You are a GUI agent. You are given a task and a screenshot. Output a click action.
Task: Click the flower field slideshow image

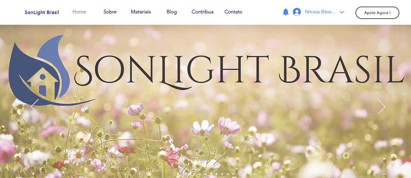coord(205,138)
